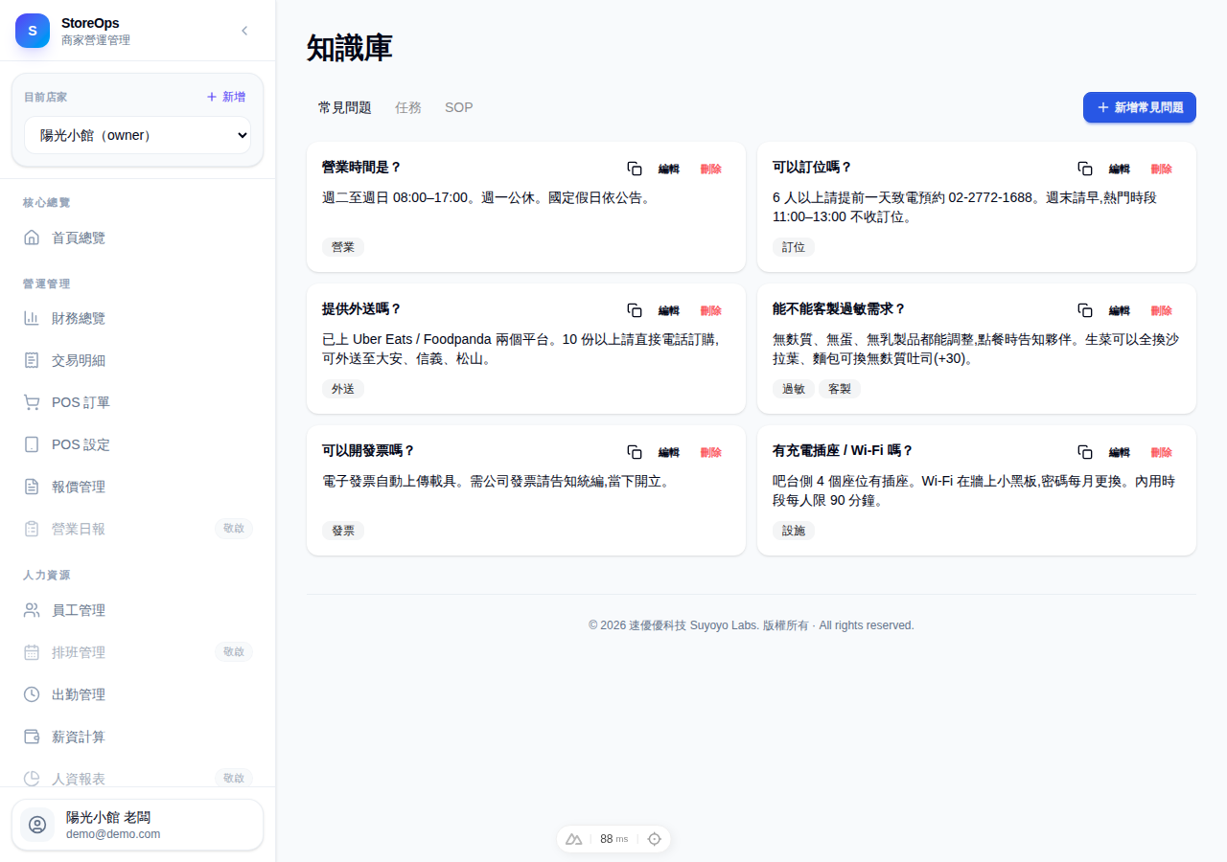This screenshot has height=862, width=1227.
Task: Click the 交易明細 list icon
Action: pyautogui.click(x=32, y=360)
